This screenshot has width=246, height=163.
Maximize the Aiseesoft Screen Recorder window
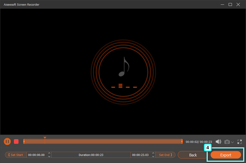click(x=230, y=5)
